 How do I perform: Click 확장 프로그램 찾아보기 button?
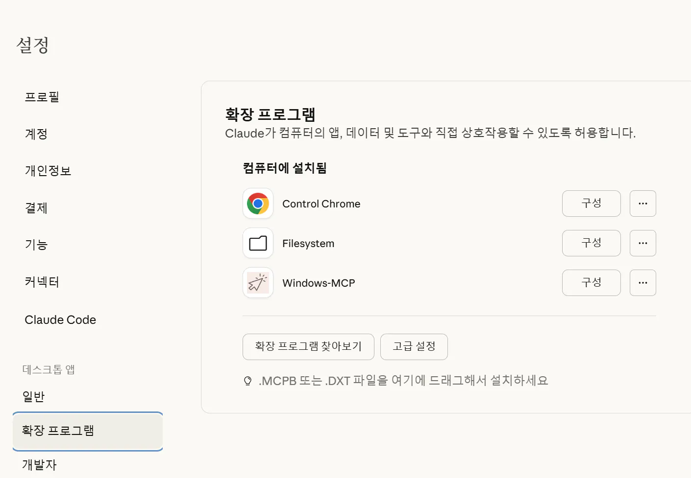pos(308,346)
